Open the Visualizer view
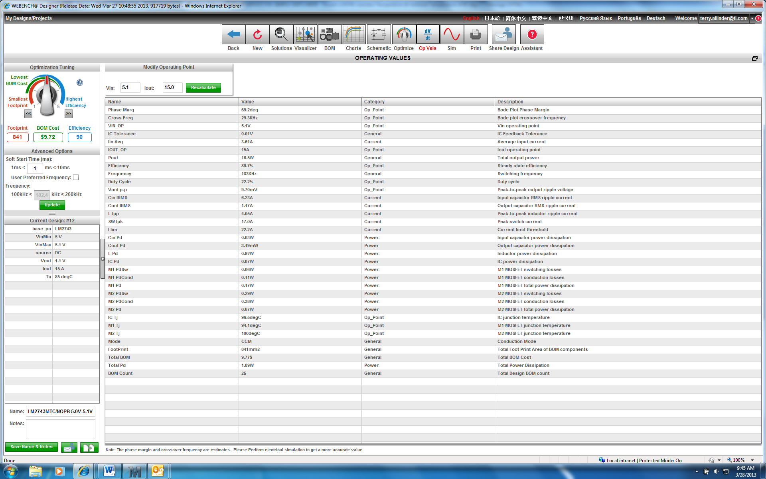 coord(306,35)
